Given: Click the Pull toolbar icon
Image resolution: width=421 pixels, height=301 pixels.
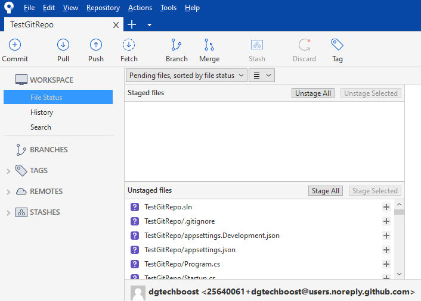Looking at the screenshot, I should coord(63,45).
